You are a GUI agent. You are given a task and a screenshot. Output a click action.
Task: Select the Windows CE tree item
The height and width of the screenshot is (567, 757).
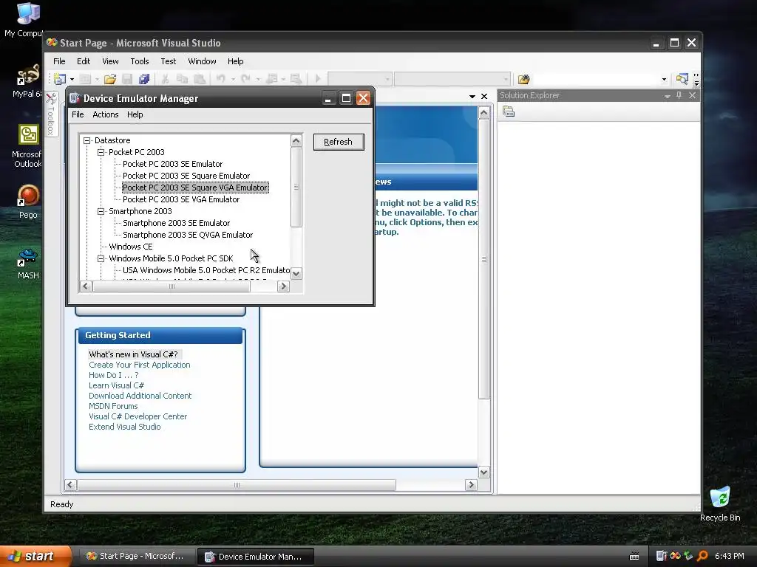[130, 247]
